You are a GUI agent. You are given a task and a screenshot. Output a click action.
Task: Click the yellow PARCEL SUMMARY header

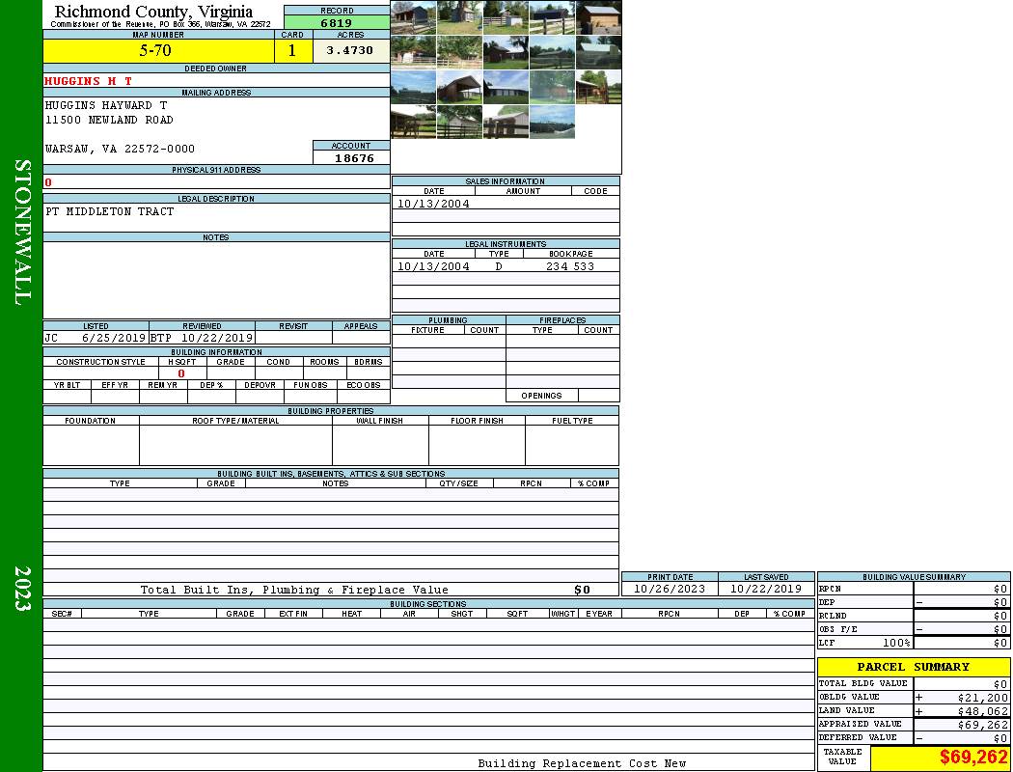pos(913,667)
